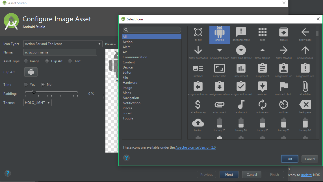
Task: Click the Name field ic_action_name
Action: click(60, 52)
